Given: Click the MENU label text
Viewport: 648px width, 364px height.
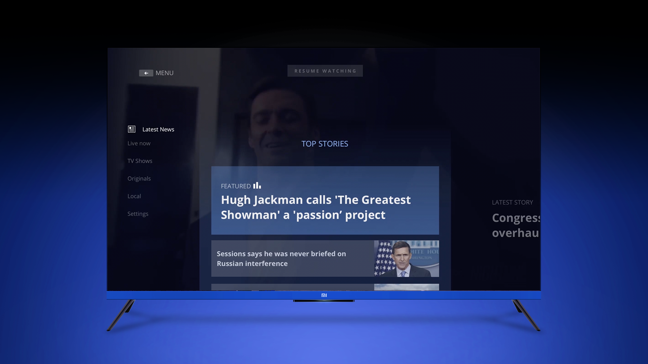Looking at the screenshot, I should (x=164, y=73).
